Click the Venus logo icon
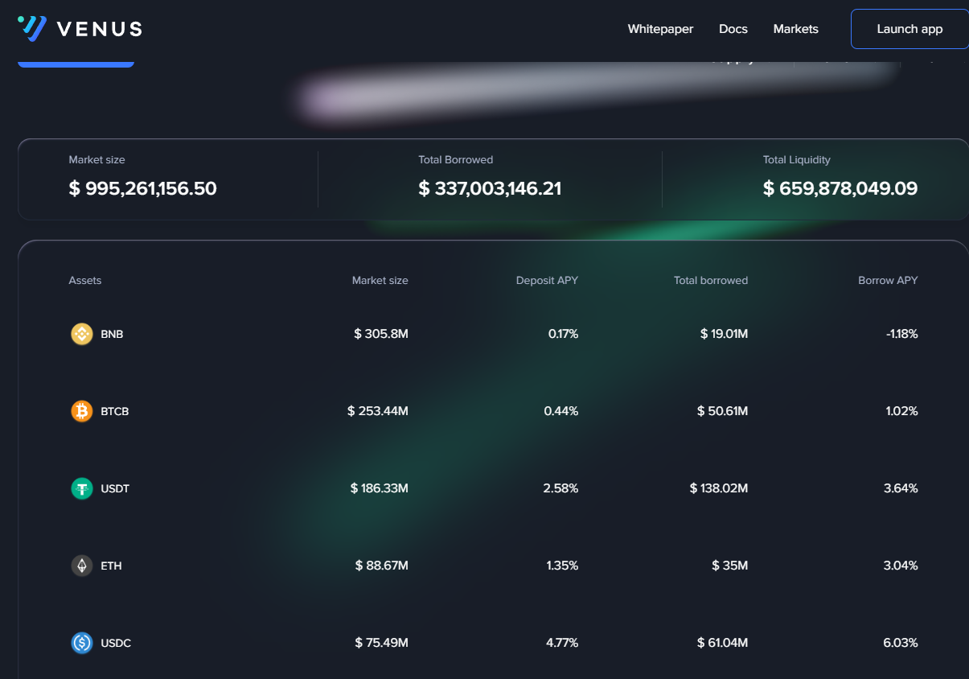 click(x=32, y=28)
